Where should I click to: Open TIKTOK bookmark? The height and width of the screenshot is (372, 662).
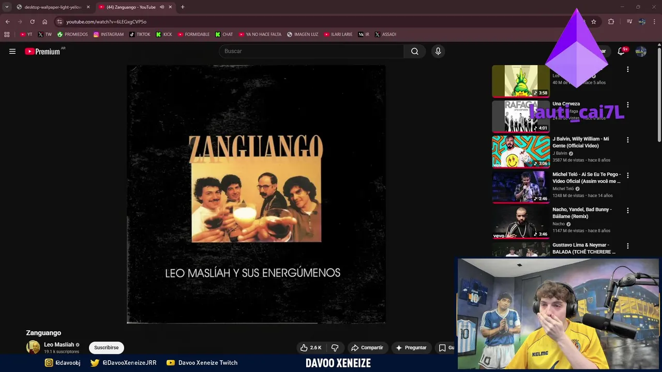coord(140,35)
